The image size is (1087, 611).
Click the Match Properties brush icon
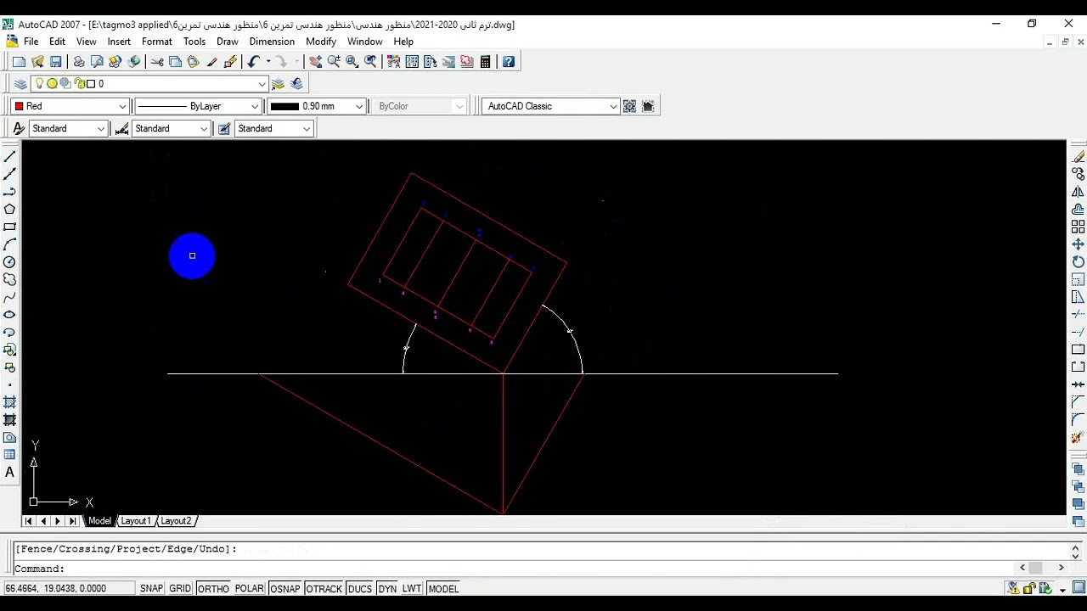pos(212,61)
